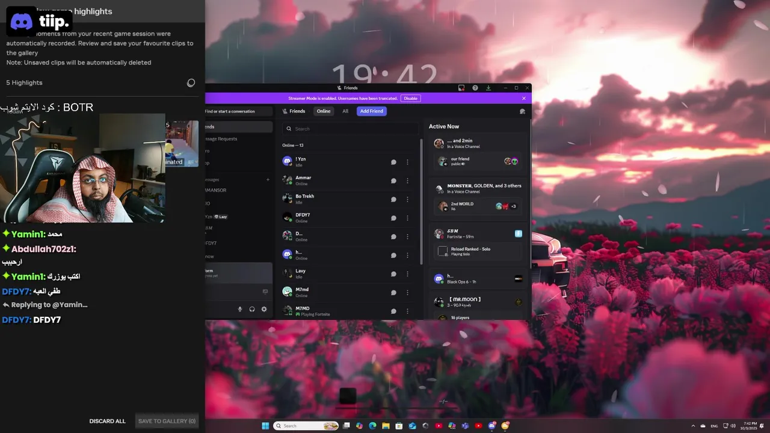Open the 2nd WORLD voice channel card
This screenshot has height=433, width=770.
[x=478, y=206]
